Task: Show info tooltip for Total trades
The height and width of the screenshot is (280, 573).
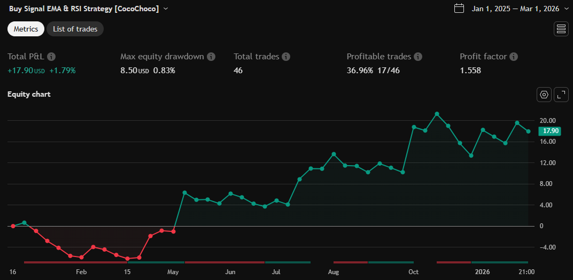Action: 286,57
